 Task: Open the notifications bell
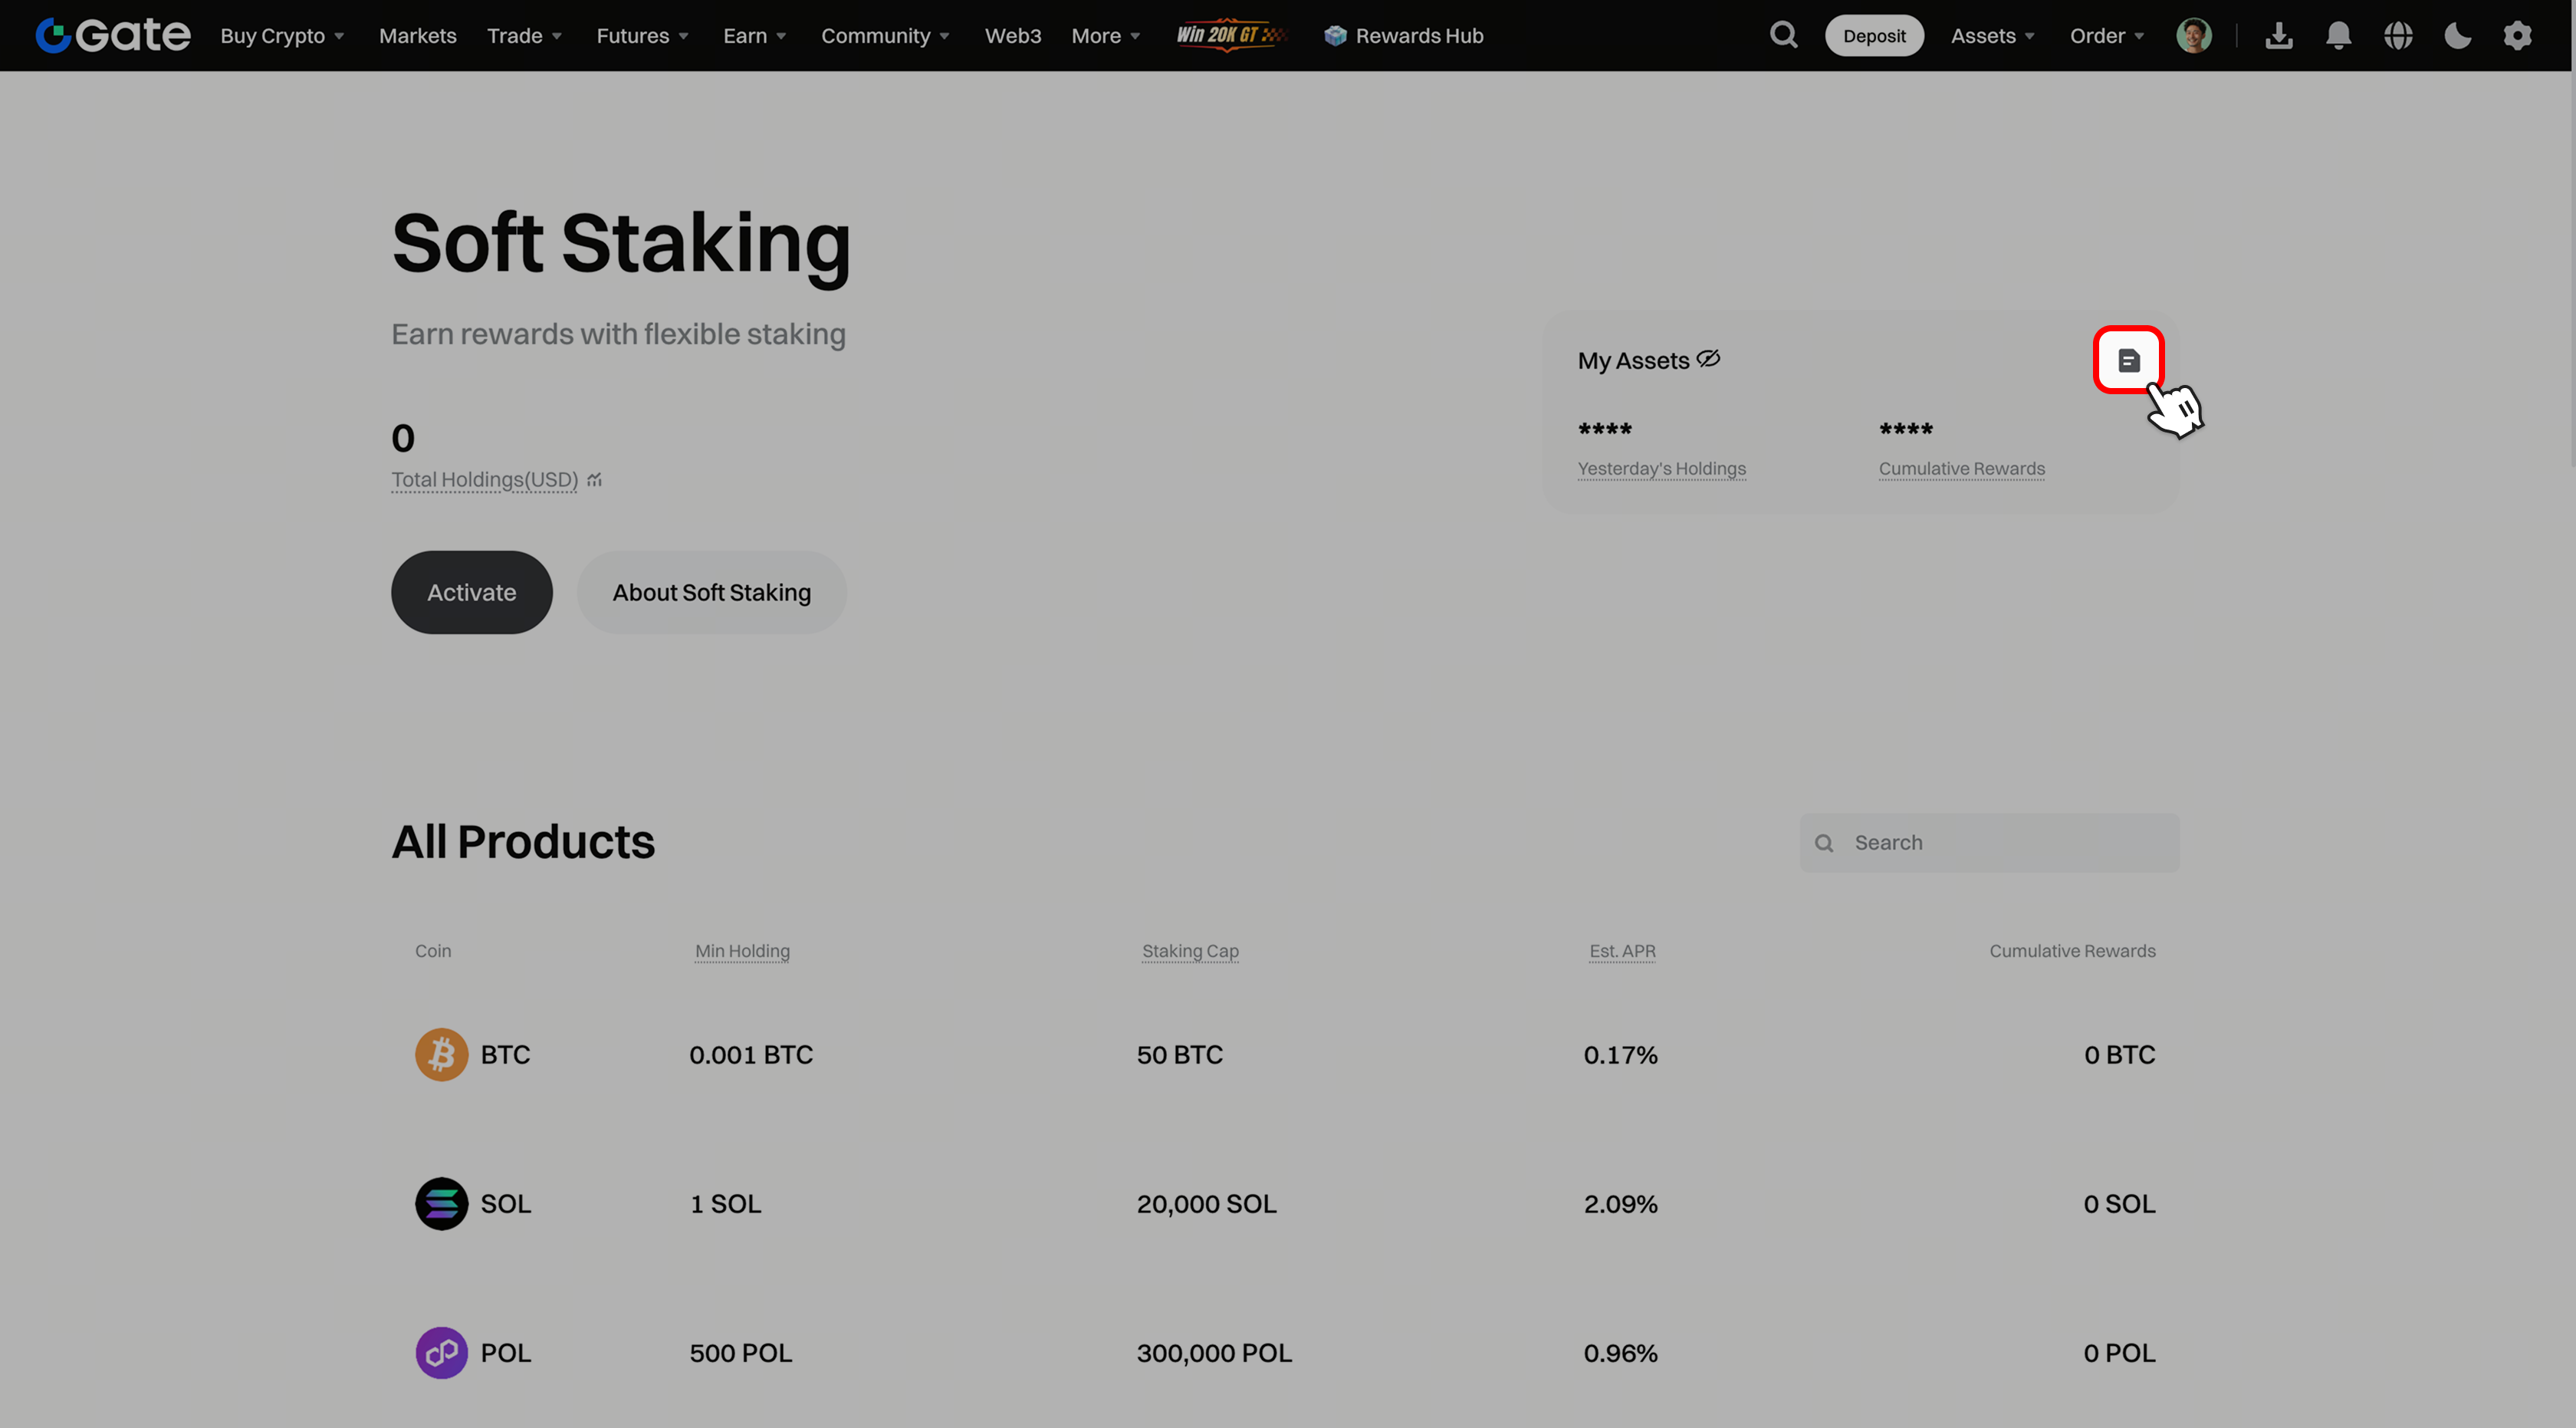click(x=2338, y=35)
